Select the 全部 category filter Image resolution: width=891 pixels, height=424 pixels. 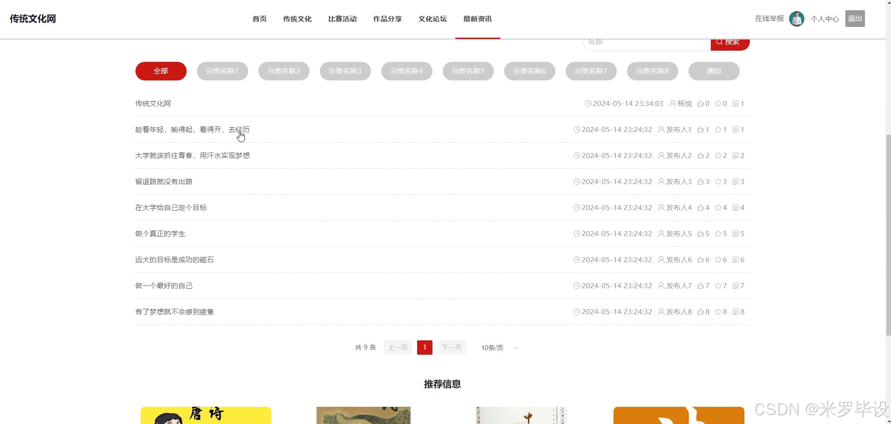[x=161, y=71]
